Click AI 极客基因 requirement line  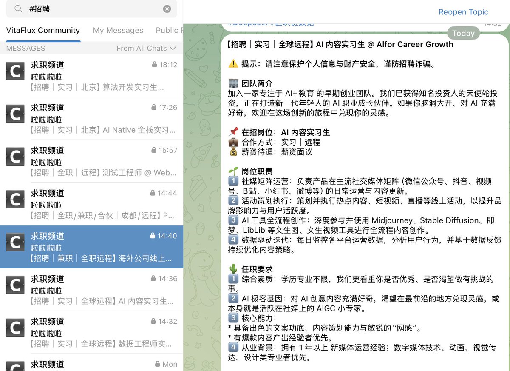(364, 303)
